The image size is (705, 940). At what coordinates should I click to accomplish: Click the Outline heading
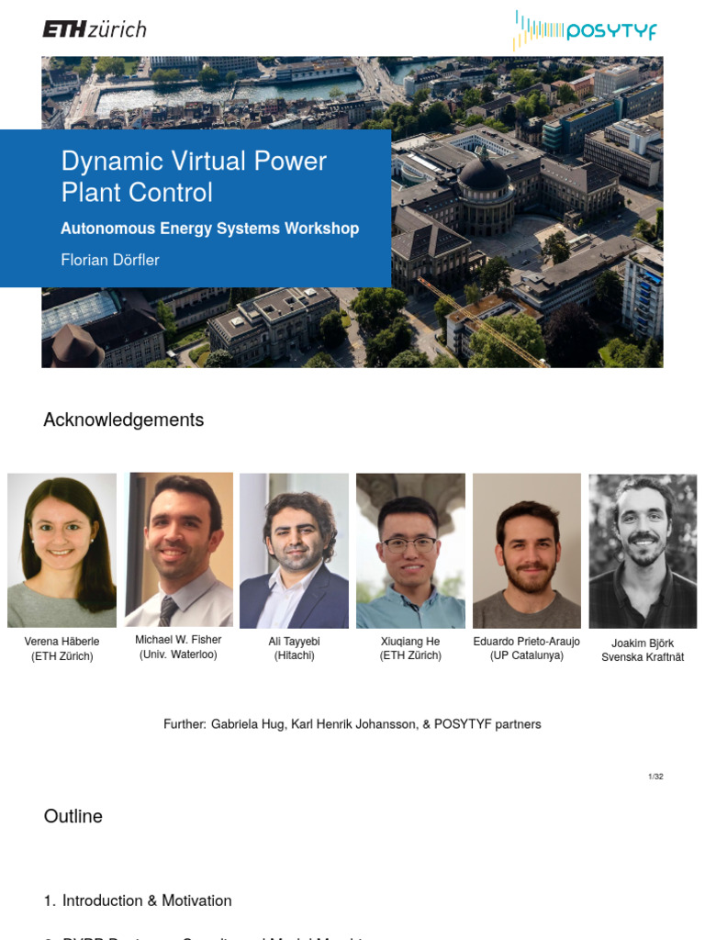(x=73, y=816)
